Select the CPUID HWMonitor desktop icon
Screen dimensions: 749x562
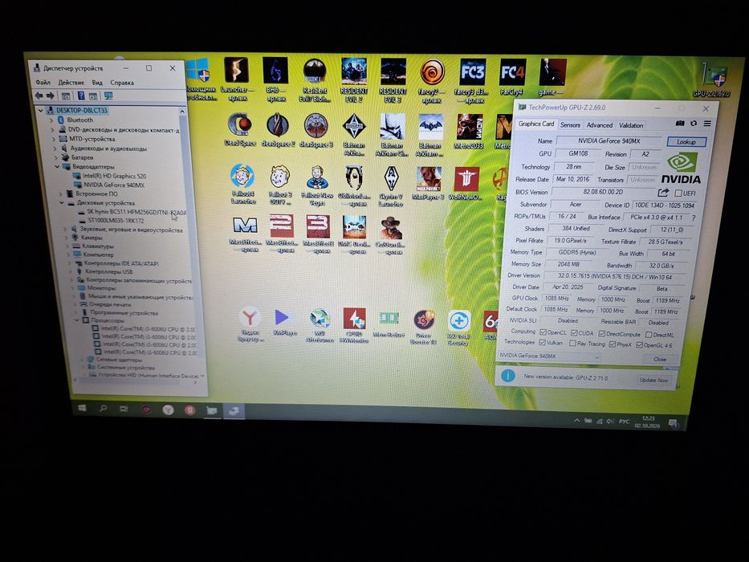pyautogui.click(x=354, y=325)
